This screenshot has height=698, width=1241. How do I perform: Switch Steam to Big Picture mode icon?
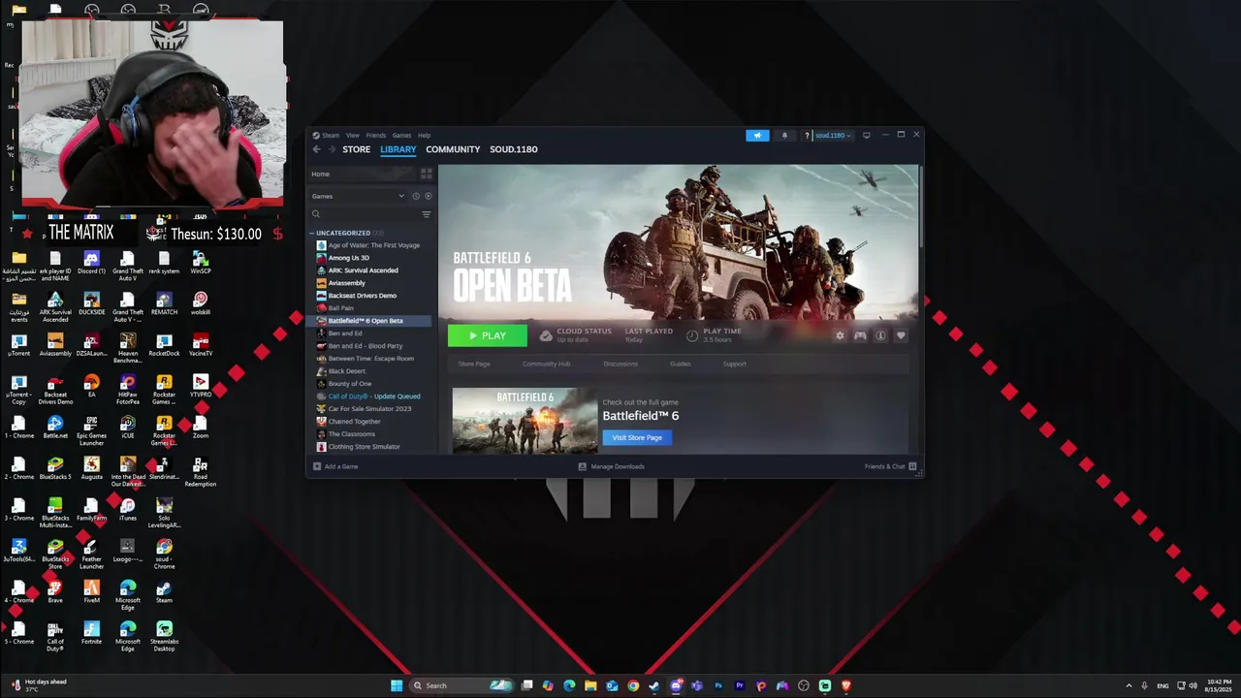(x=867, y=135)
